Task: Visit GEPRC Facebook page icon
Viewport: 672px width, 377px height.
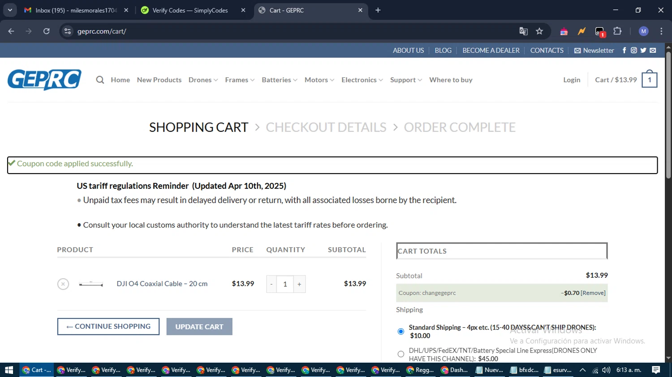Action: (624, 50)
